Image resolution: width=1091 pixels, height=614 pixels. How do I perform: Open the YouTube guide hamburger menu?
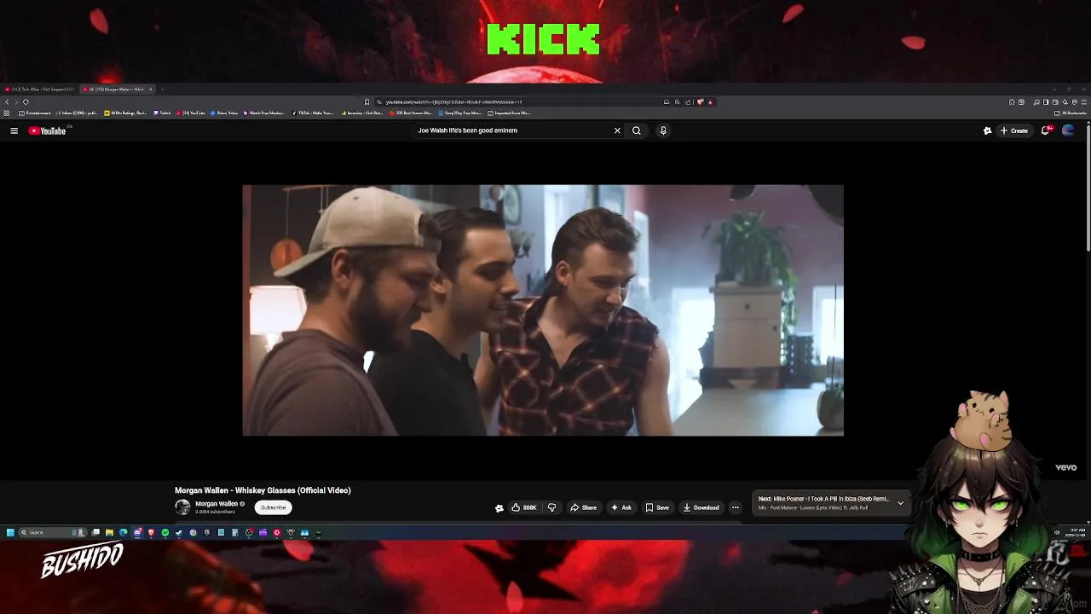(x=14, y=130)
